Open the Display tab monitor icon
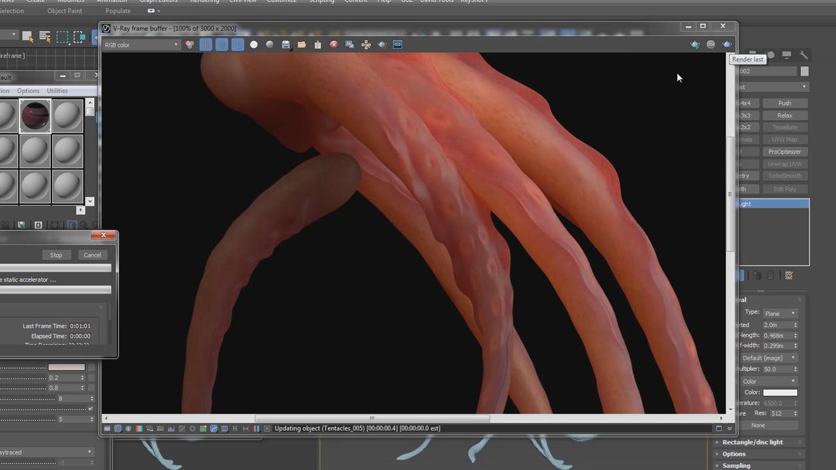 786,55
